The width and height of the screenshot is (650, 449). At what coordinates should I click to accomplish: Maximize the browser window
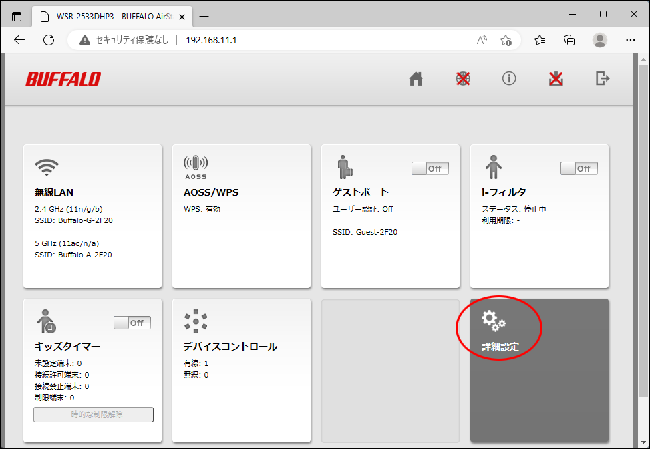point(603,15)
